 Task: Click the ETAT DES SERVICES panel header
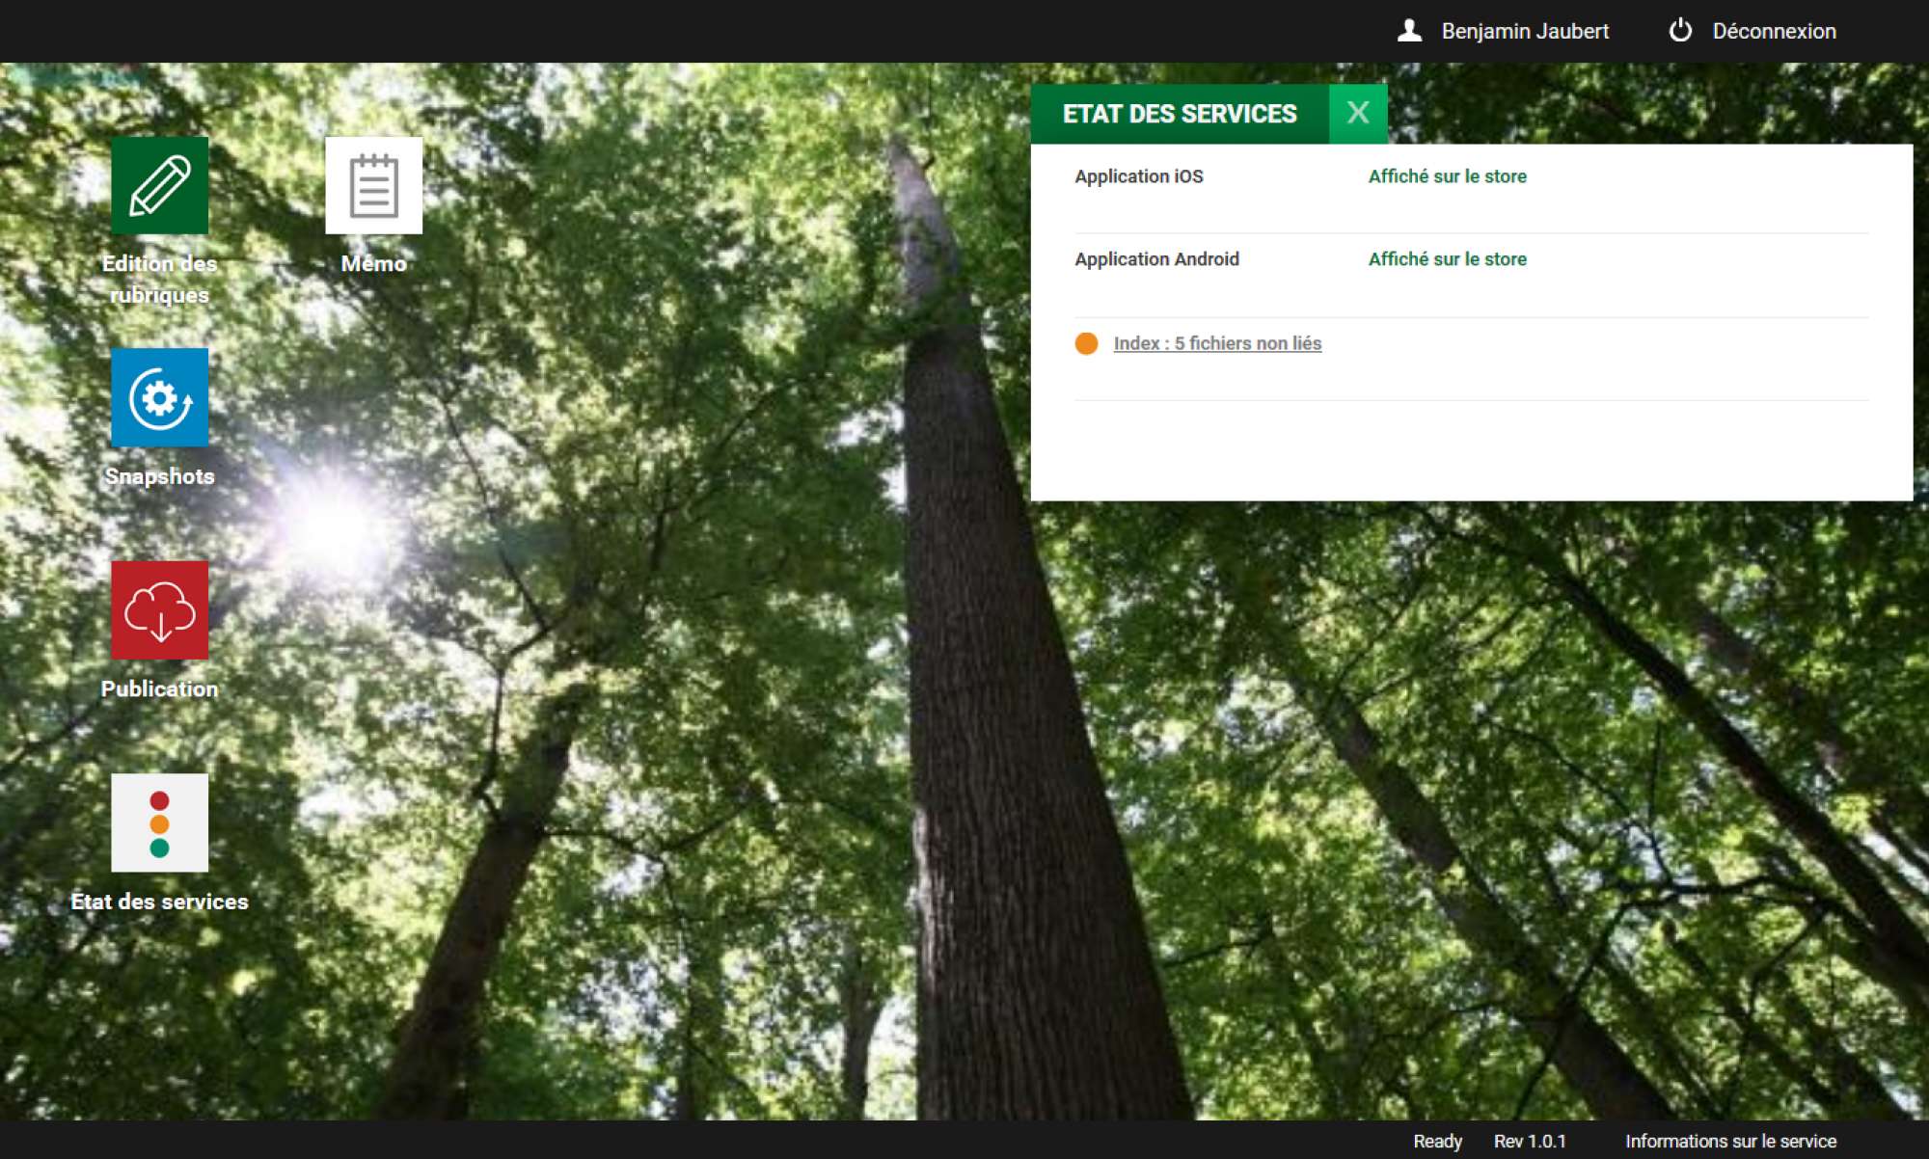tap(1179, 114)
